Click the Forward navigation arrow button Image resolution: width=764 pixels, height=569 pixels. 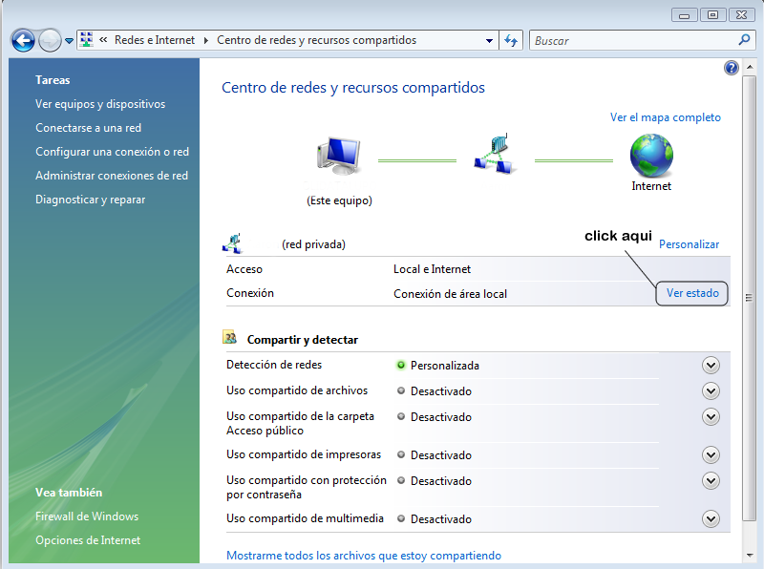(x=50, y=40)
